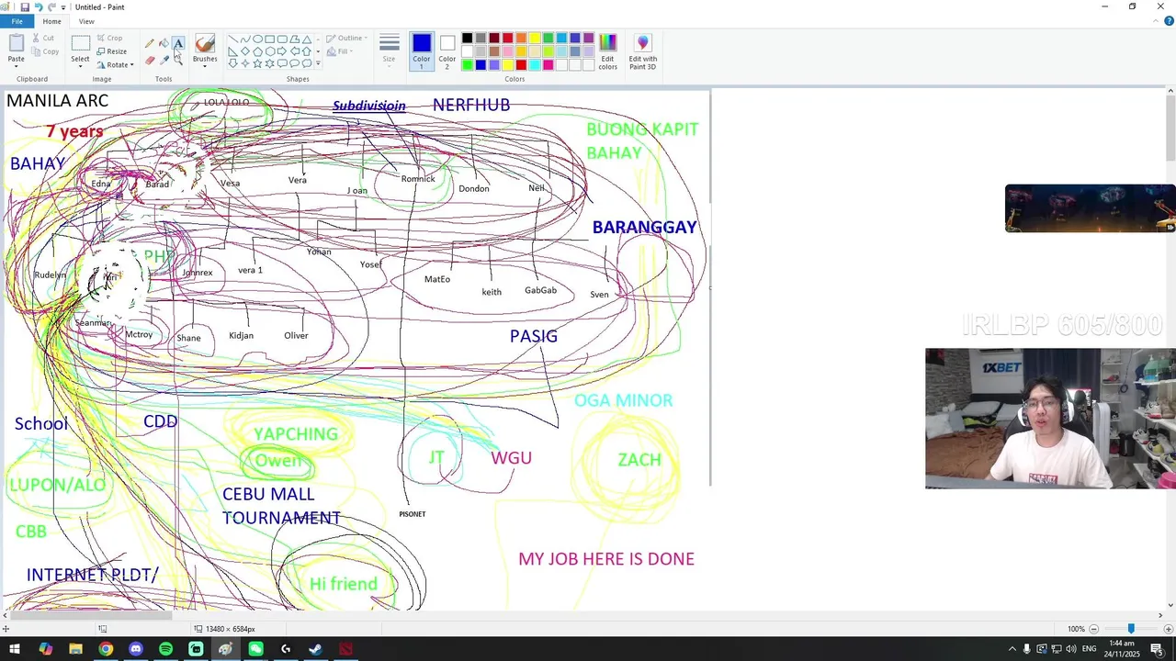Select the Pencil tool
The image size is (1176, 661).
click(149, 43)
